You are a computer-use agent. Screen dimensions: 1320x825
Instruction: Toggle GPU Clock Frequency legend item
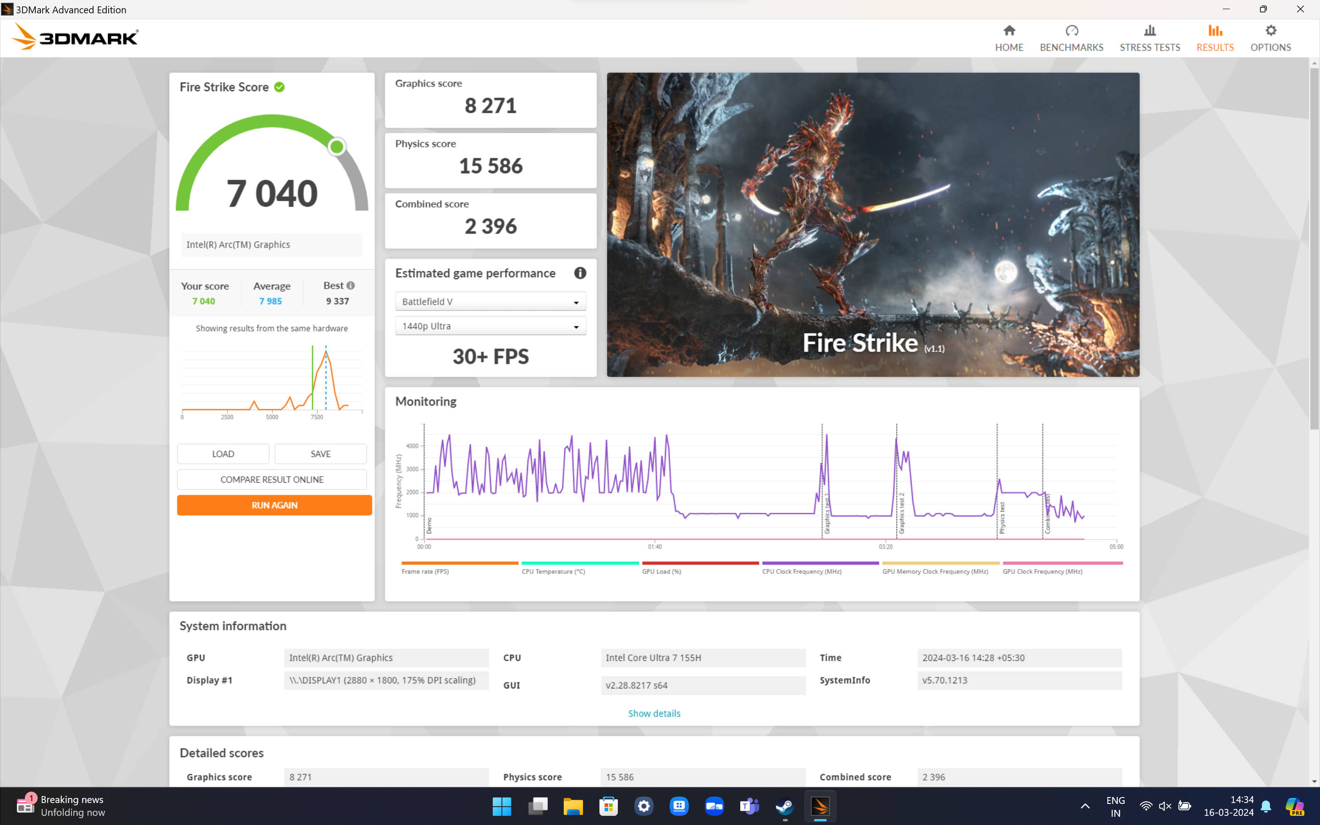coord(1062,567)
